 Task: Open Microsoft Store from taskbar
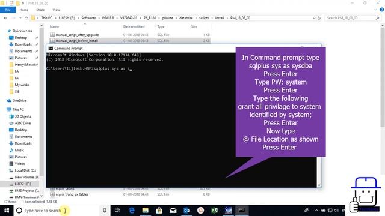(x=159, y=211)
